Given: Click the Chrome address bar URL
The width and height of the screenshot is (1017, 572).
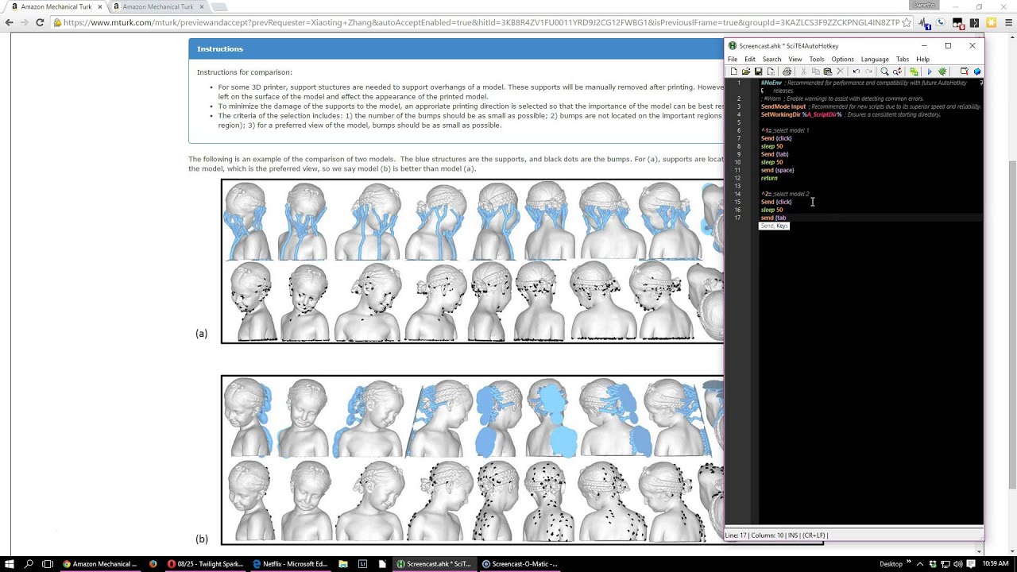Looking at the screenshot, I should pos(481,23).
